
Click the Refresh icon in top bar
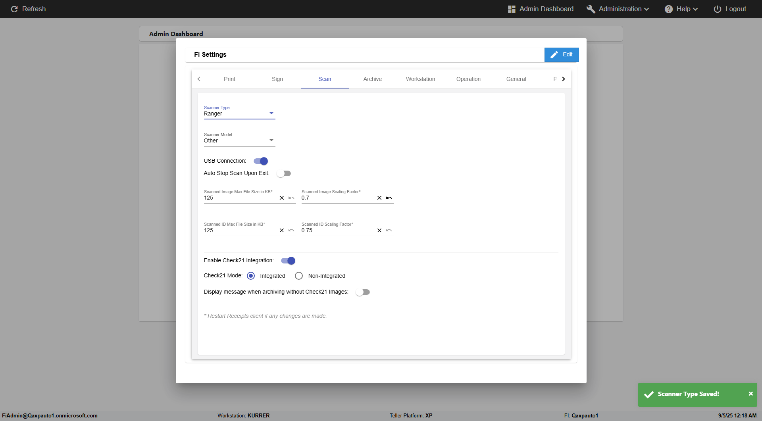(14, 9)
